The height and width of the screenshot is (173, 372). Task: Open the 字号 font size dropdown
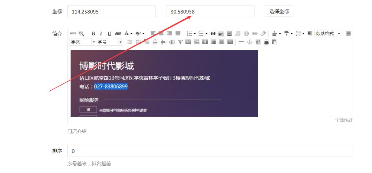click(x=109, y=42)
